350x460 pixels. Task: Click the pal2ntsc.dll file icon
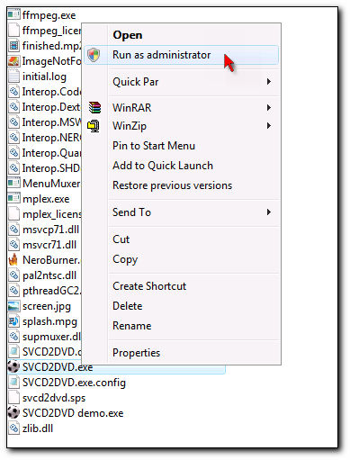pyautogui.click(x=13, y=275)
